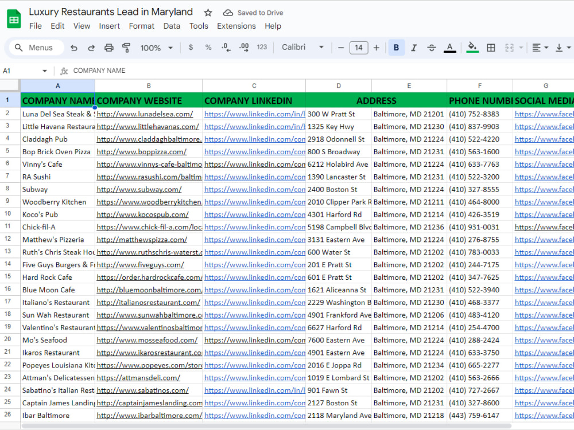Select the cell with Hard Rock Cafe
The height and width of the screenshot is (430, 574).
(57, 277)
